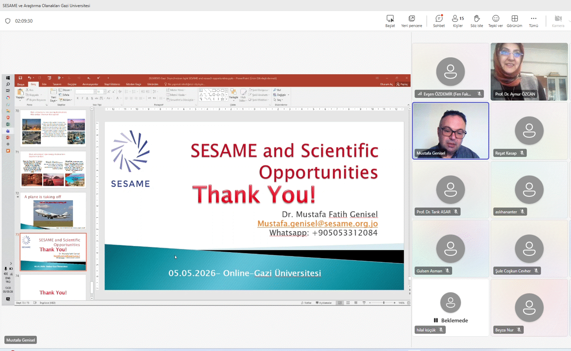Screen dimensions: 571x351
Task: Open the Değiştir replace dropdown
Action: click(x=281, y=95)
